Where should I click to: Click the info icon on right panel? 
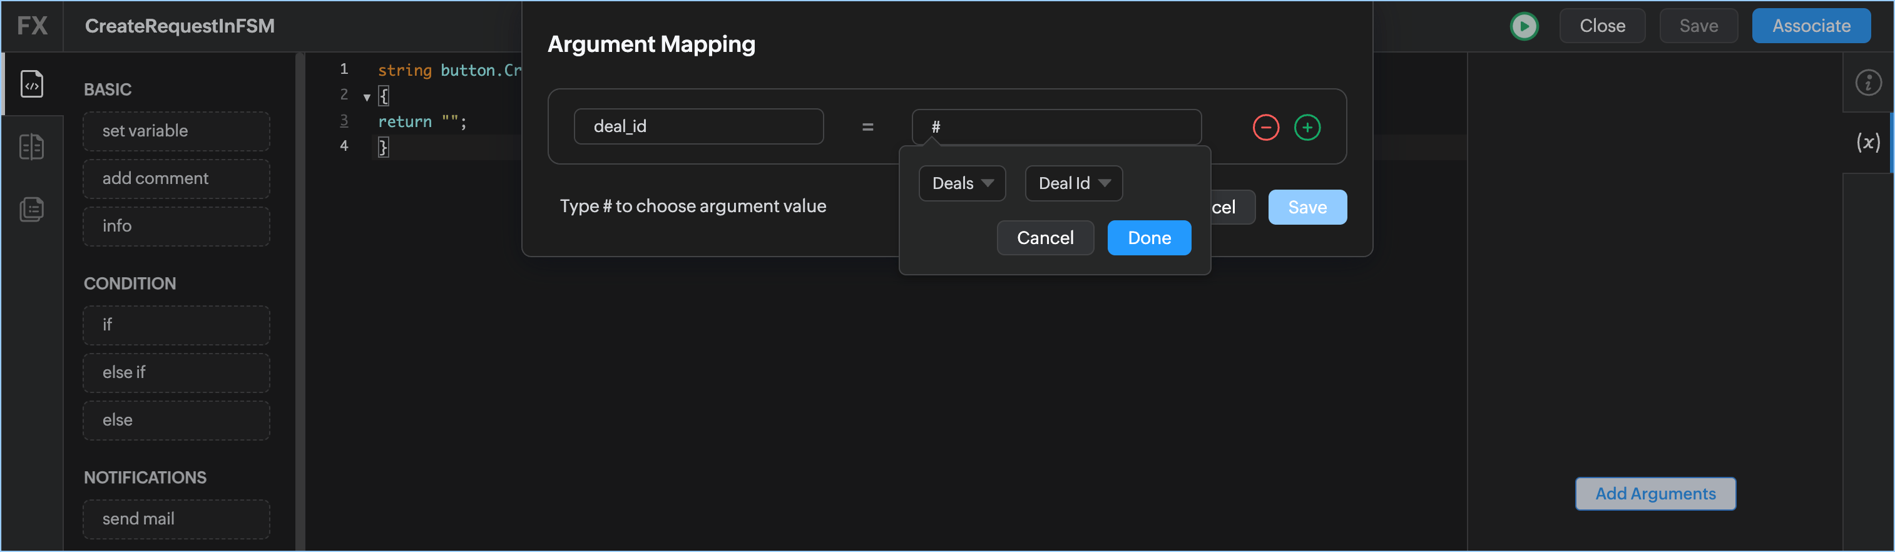[x=1867, y=83]
